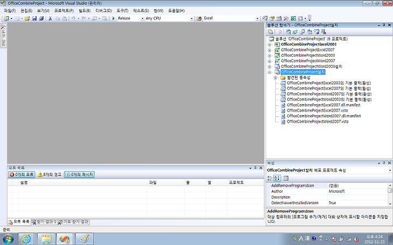This screenshot has width=393, height=245.
Task: Select OfficeCombineProjectWord2003설치 project
Action: pyautogui.click(x=312, y=67)
